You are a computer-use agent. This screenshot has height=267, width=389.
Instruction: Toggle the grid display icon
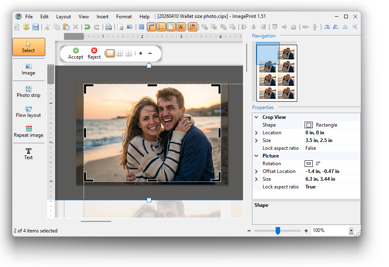141,27
